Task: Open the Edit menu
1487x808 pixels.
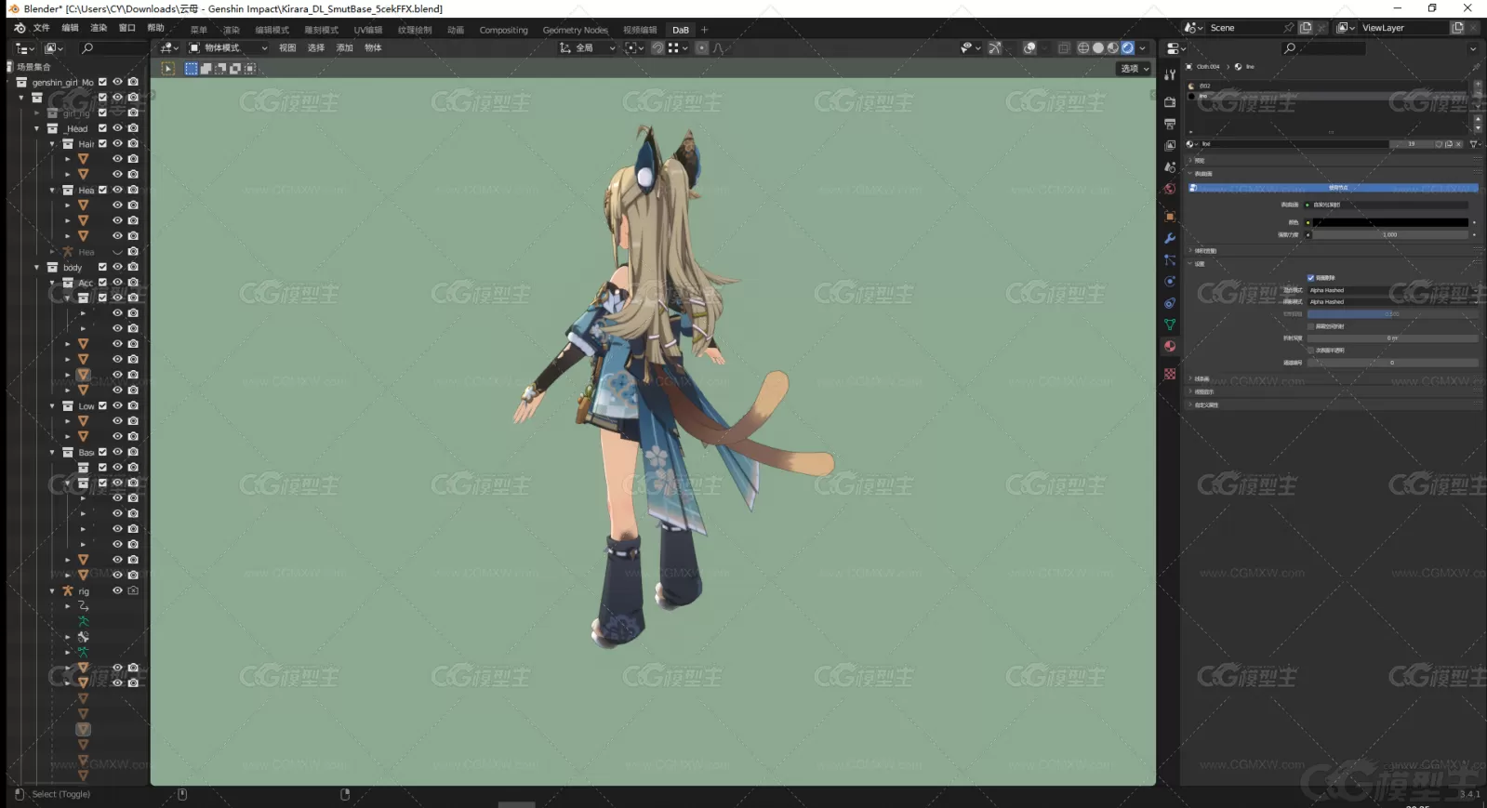Action: tap(70, 28)
